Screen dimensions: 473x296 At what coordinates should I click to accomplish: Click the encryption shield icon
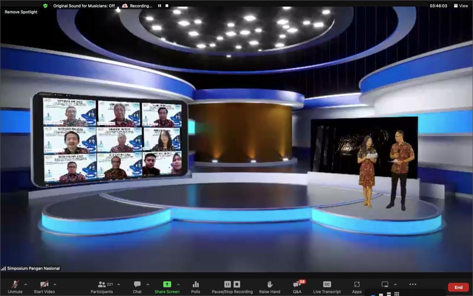click(45, 6)
